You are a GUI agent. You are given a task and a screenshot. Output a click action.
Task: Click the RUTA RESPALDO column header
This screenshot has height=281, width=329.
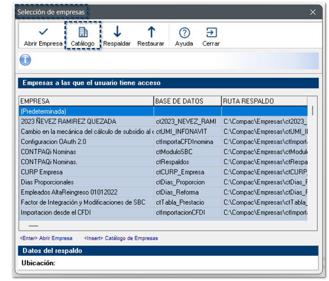pos(264,101)
